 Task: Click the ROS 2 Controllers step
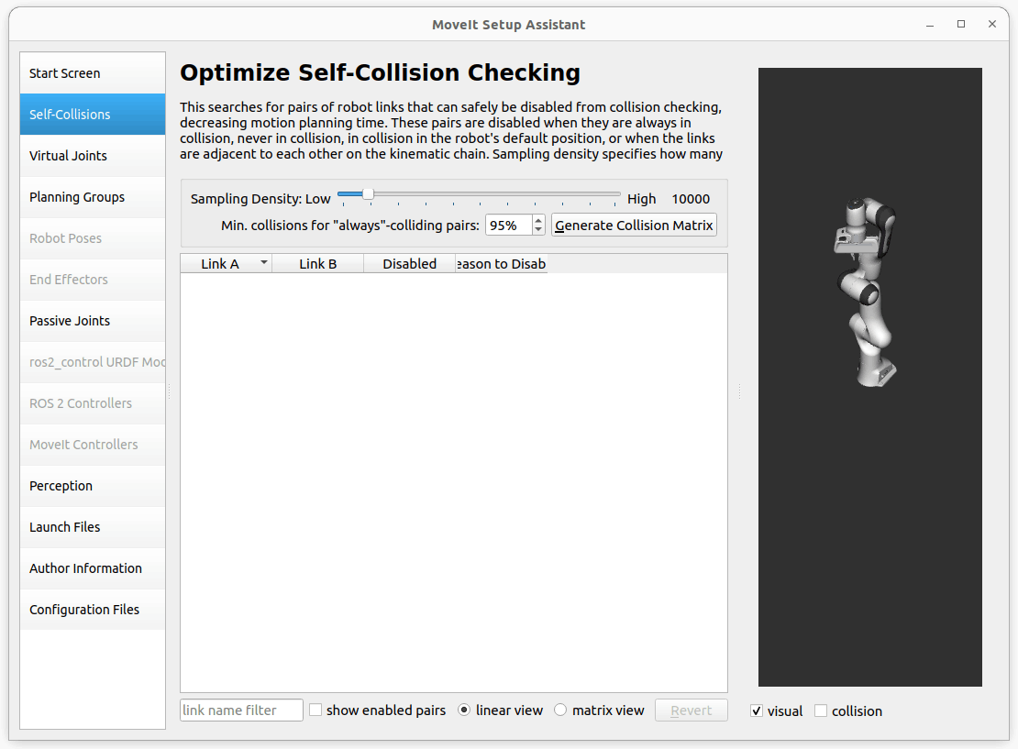click(93, 403)
